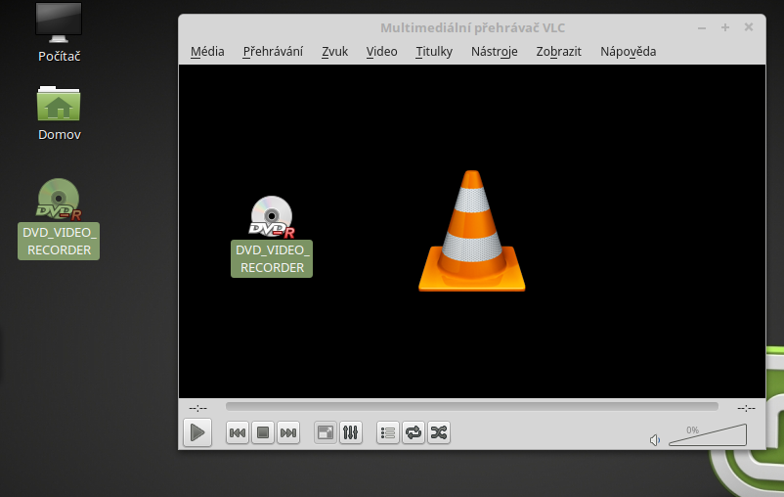Stop playback with the square button
The height and width of the screenshot is (497, 784).
(x=262, y=432)
